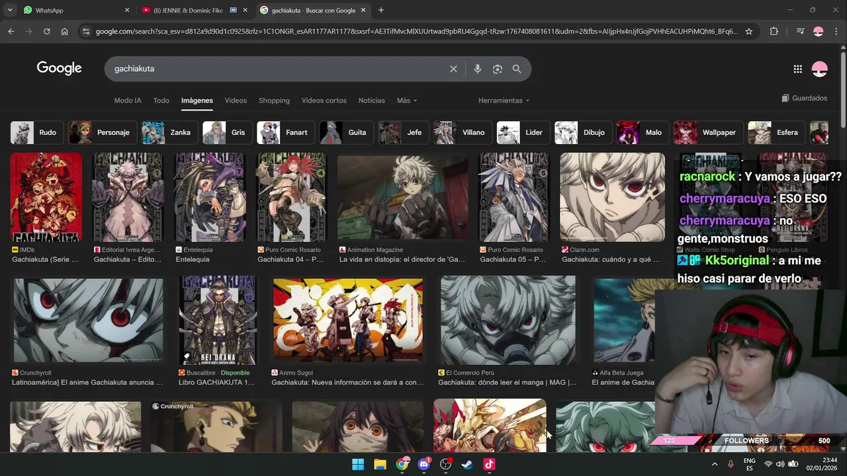This screenshot has height=476, width=847.
Task: Click the Google logo
Action: pyautogui.click(x=59, y=69)
